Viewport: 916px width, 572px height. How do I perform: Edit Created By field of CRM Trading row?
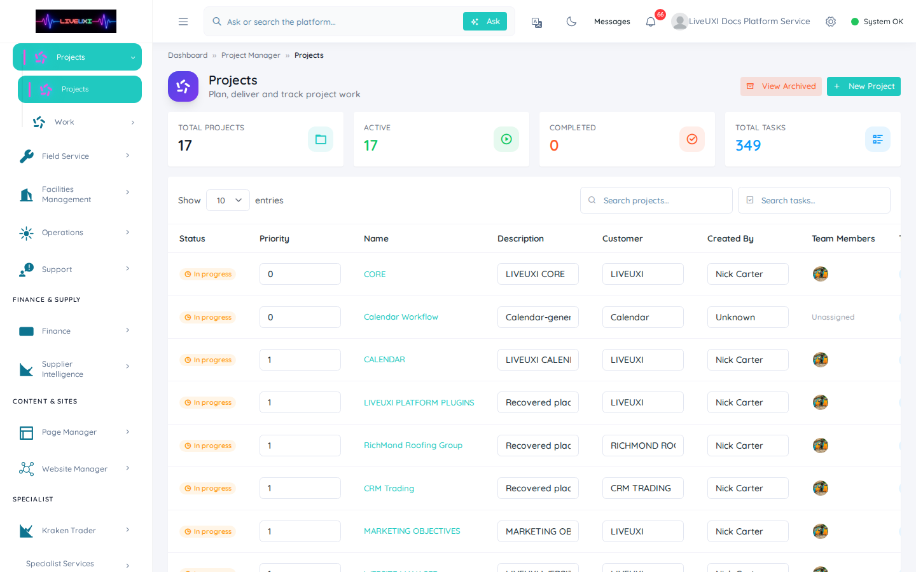(x=748, y=488)
